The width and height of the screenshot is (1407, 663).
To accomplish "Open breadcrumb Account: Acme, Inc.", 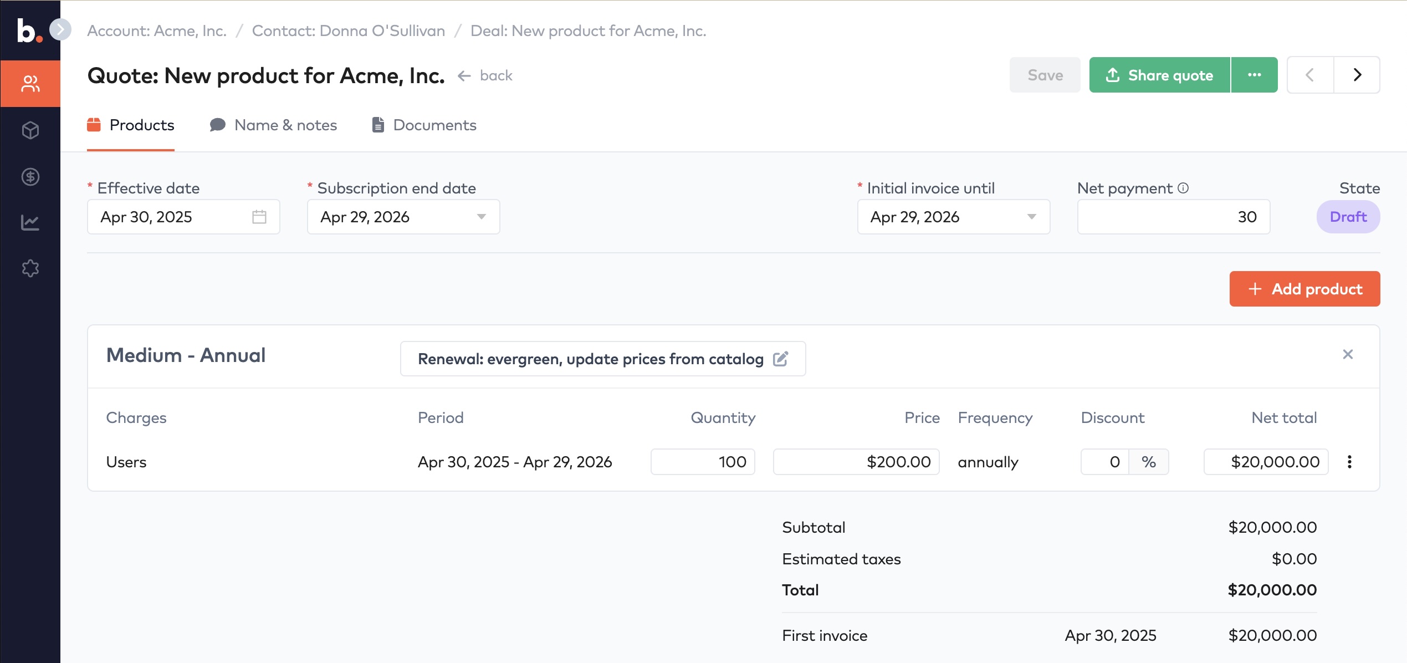I will click(157, 31).
